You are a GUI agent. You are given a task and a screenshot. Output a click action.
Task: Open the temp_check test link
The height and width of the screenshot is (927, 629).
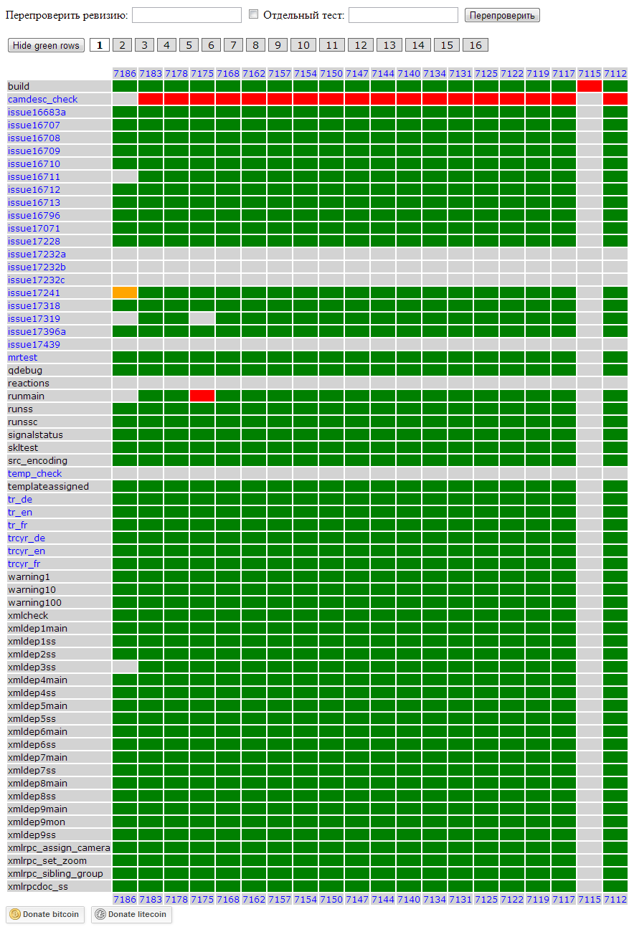click(34, 473)
